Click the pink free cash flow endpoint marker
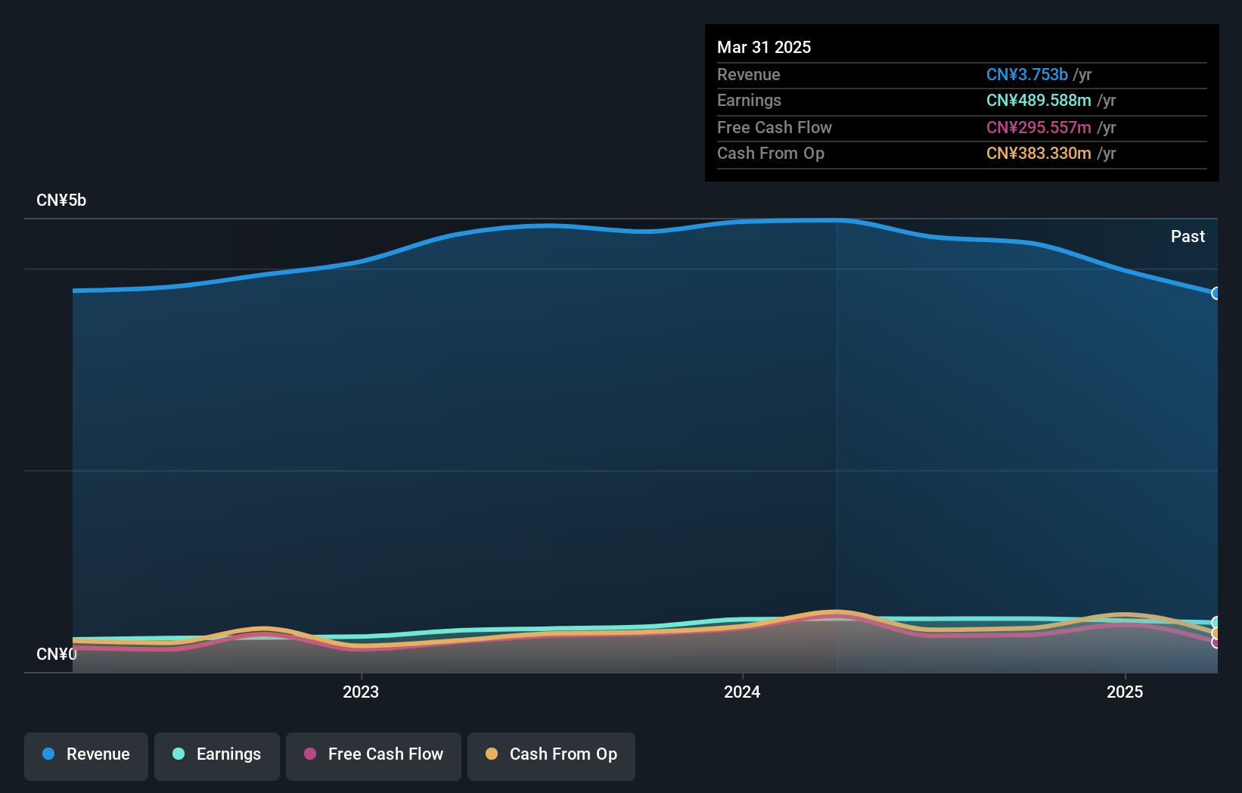Screen dimensions: 1242x793 tap(1216, 642)
